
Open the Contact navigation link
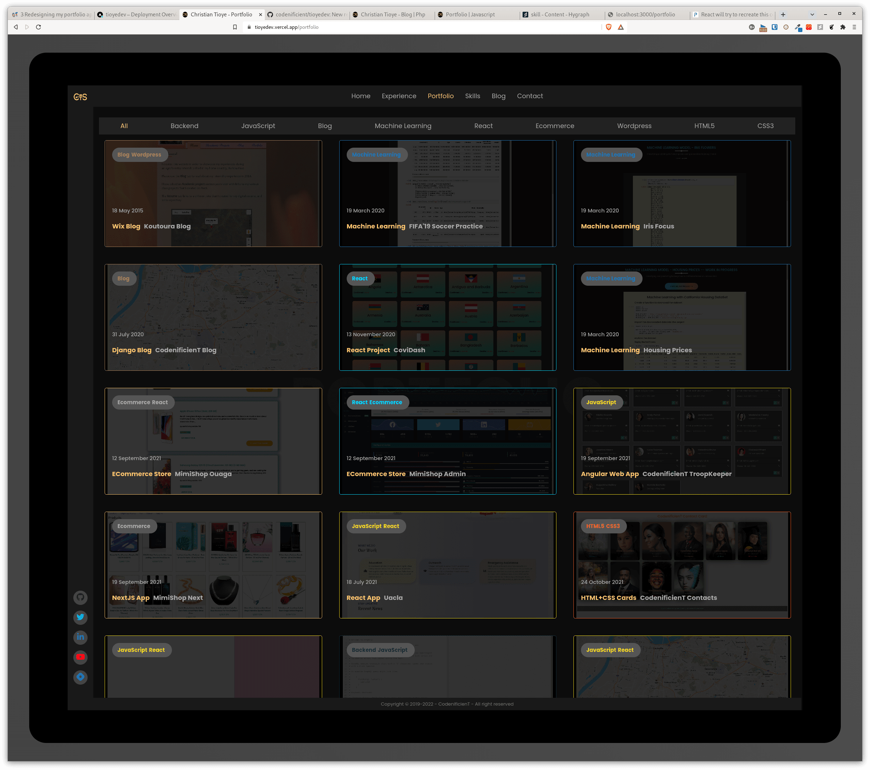coord(529,96)
